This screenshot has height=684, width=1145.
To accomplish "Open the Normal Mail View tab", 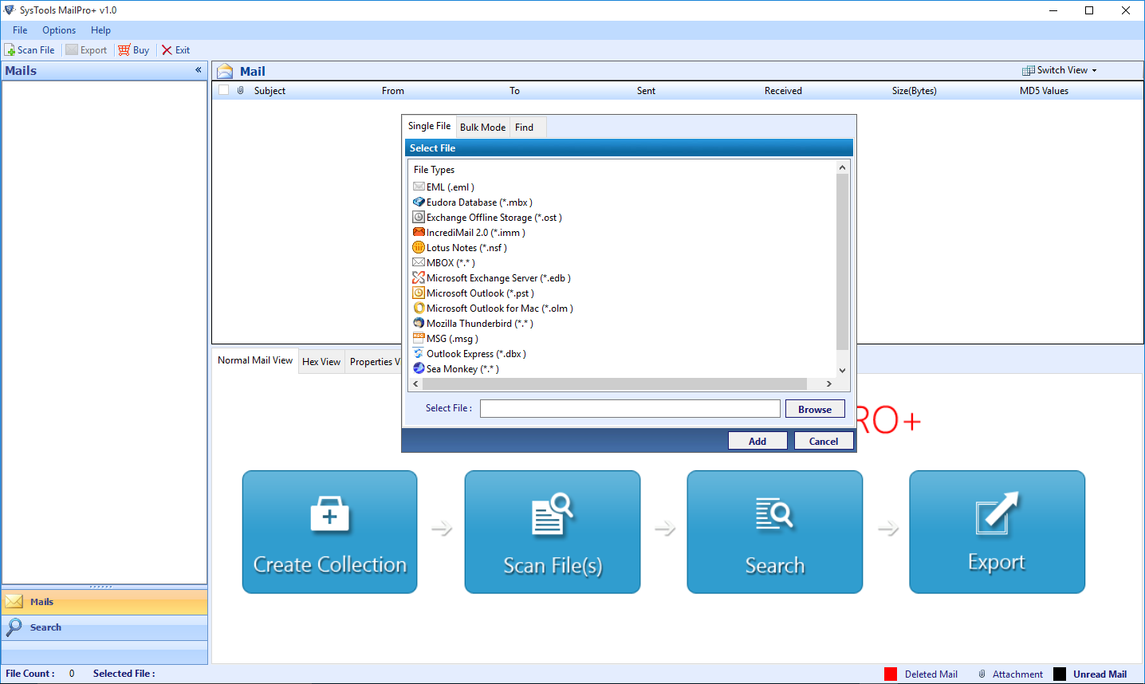I will pos(255,360).
